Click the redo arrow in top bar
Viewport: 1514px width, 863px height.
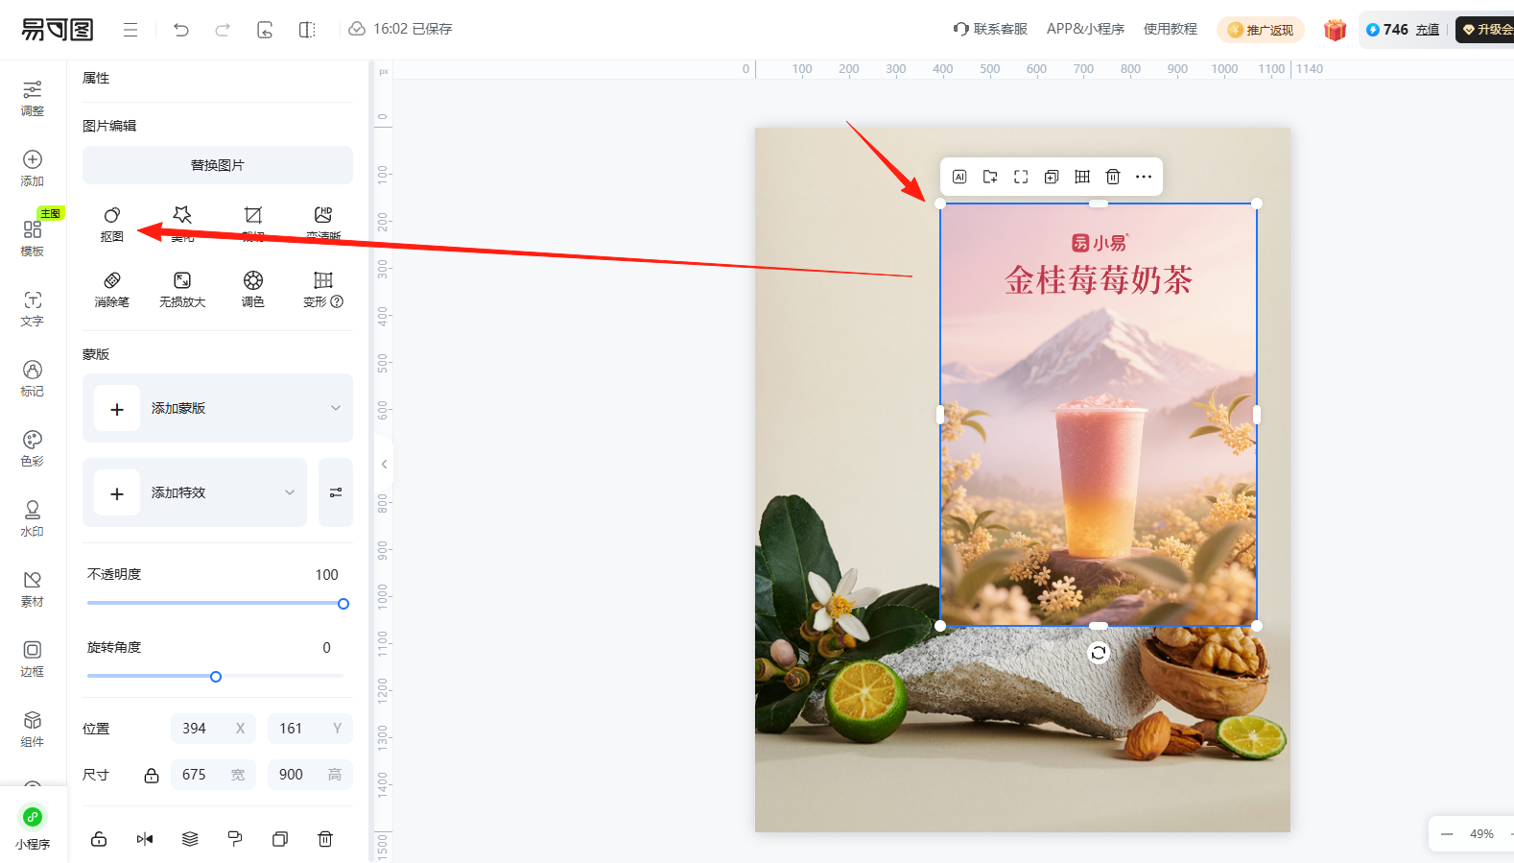[x=223, y=30]
